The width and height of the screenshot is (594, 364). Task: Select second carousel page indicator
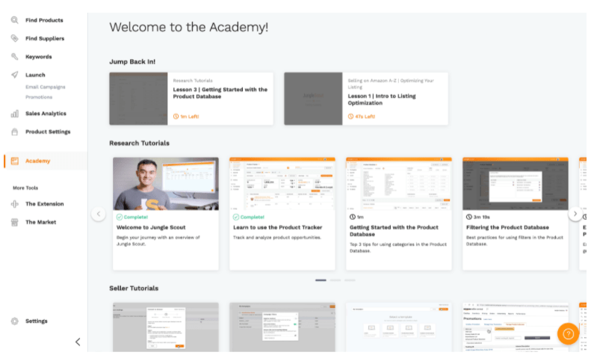[x=335, y=280]
